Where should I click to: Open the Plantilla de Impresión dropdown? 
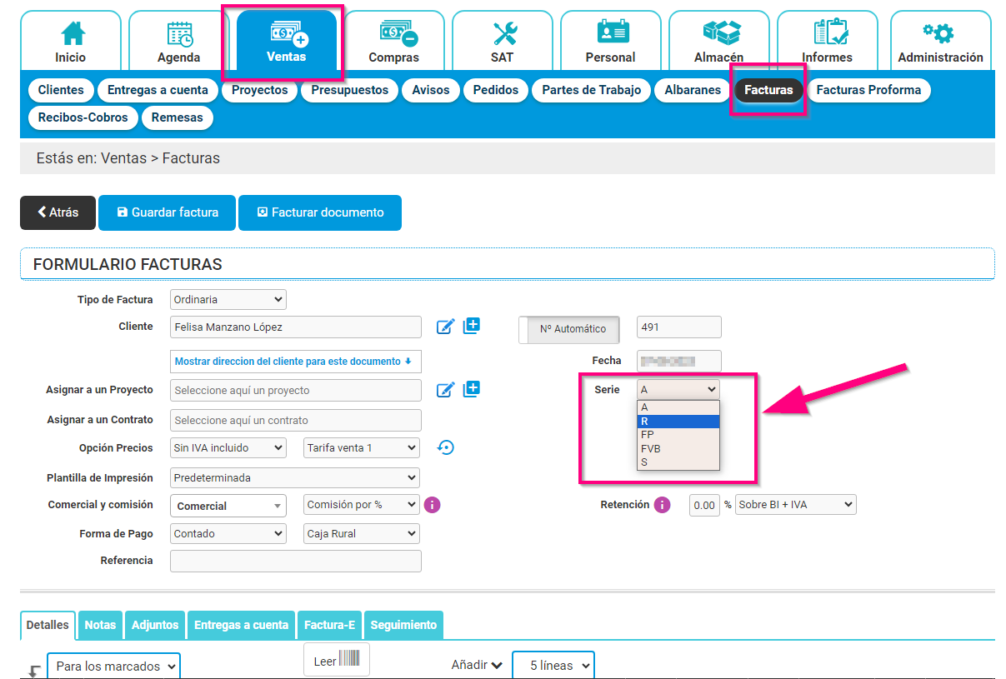coord(295,477)
